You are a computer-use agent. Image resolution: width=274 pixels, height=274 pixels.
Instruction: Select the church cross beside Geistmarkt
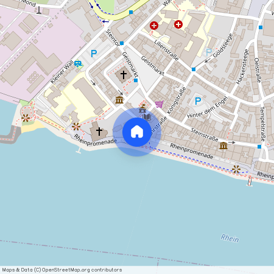(124, 74)
